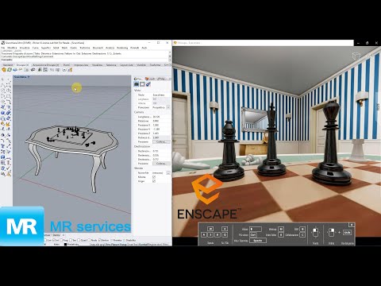Open the Rendering menu
The width and height of the screenshot is (381, 286).
pyautogui.click(x=122, y=48)
